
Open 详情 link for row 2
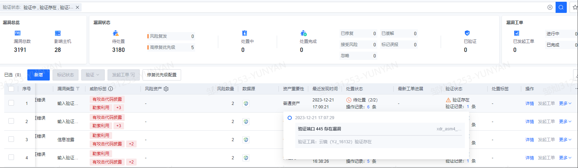click(529, 122)
